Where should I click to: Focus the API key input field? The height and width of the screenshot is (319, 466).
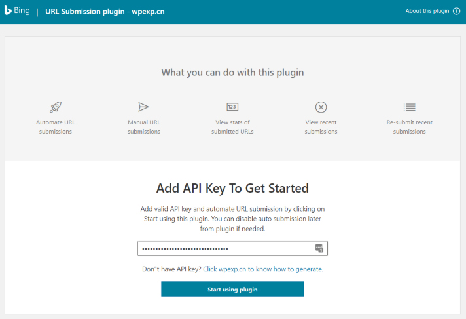coord(223,249)
